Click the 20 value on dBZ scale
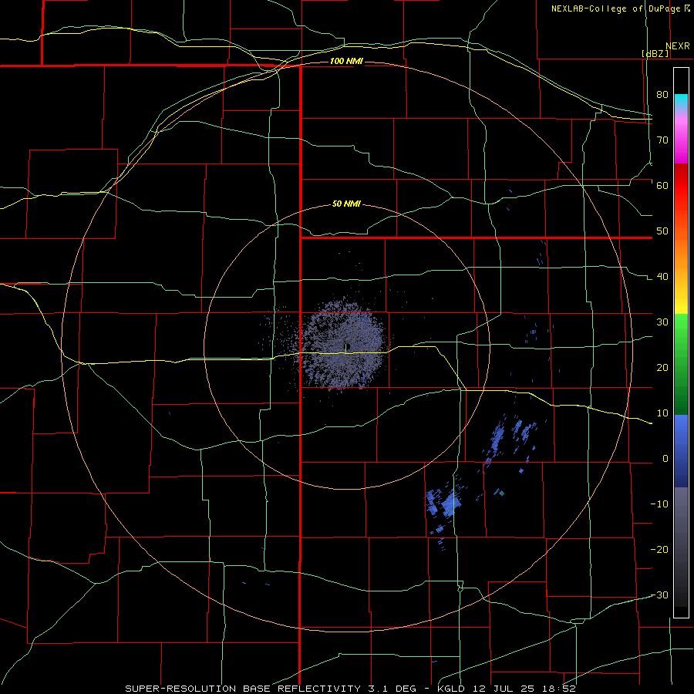Viewport: 694px width, 694px height. pyautogui.click(x=662, y=368)
